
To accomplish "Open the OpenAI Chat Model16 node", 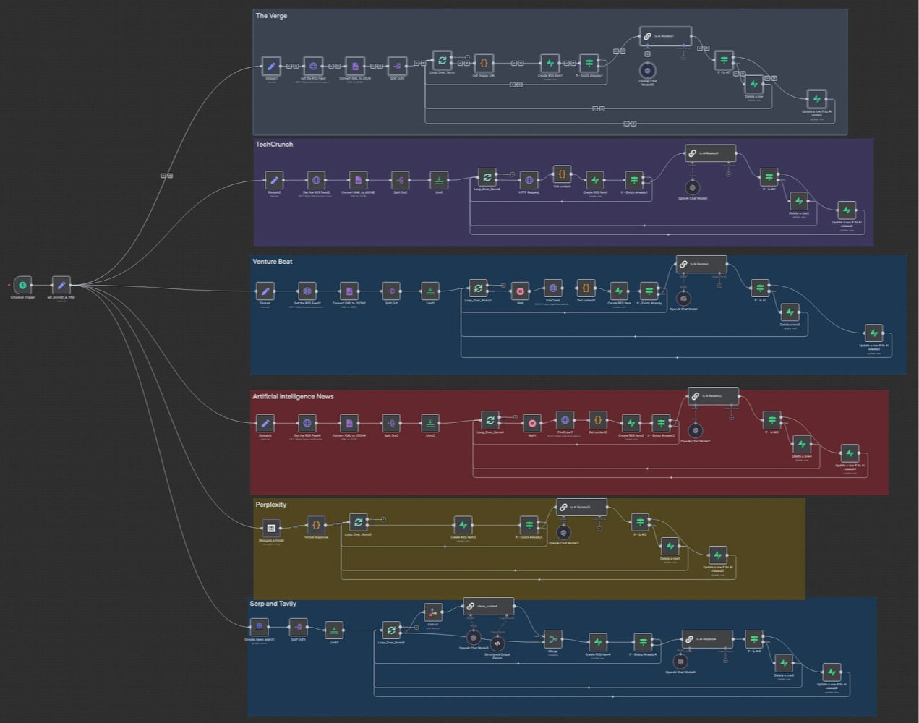I will point(648,70).
